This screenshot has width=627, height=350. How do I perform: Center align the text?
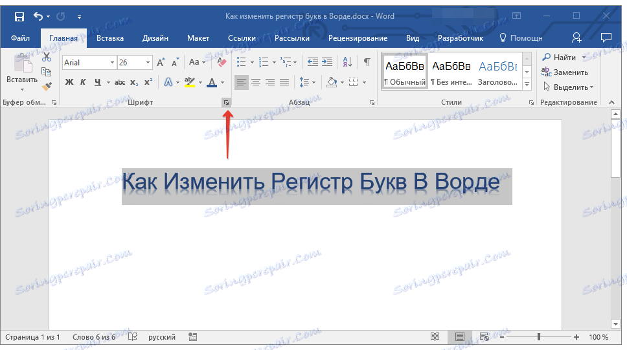pyautogui.click(x=256, y=82)
